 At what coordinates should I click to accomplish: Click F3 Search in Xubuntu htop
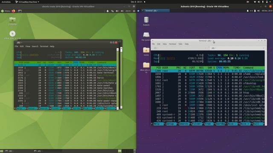tap(183, 124)
